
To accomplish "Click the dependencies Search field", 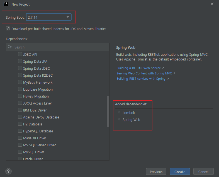I will (58, 47).
